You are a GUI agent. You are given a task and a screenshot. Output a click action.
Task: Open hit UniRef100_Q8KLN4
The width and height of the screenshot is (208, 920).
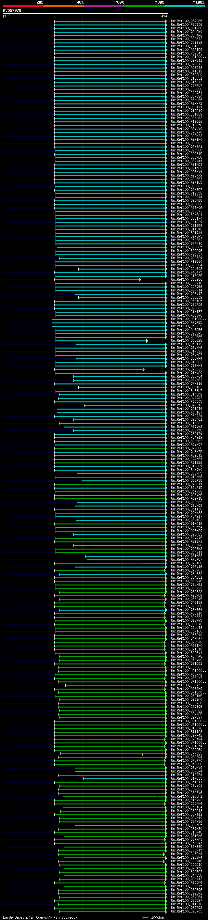click(x=187, y=771)
